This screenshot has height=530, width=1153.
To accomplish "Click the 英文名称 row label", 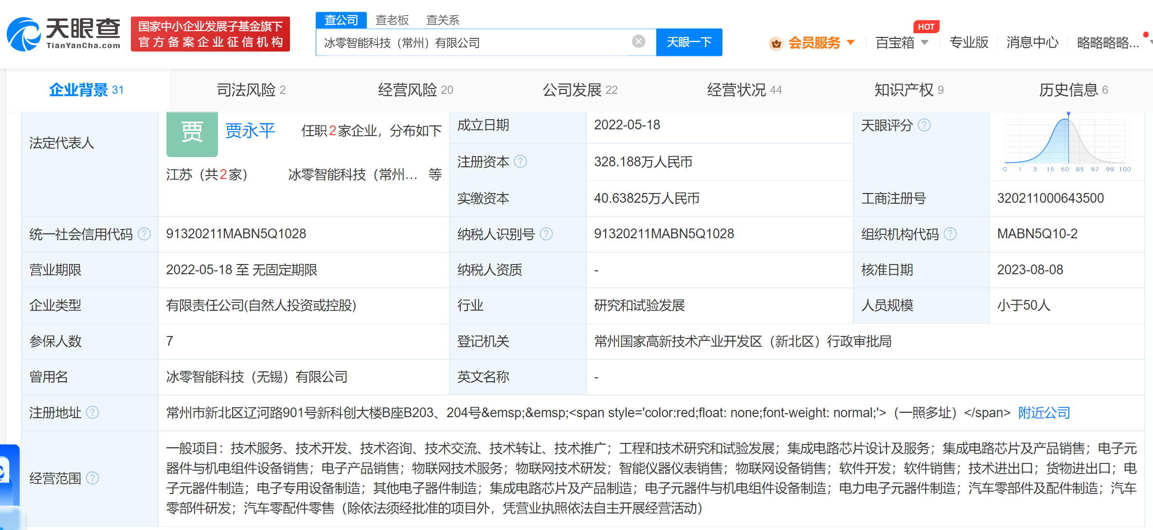I will (x=483, y=377).
